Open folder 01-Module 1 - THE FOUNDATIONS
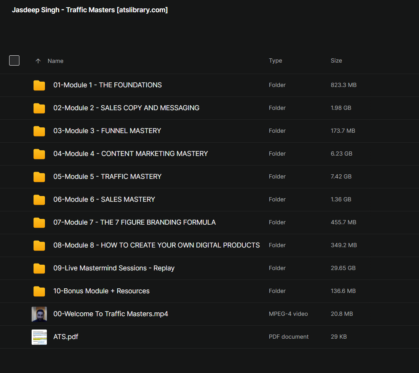The image size is (419, 373). coord(107,85)
